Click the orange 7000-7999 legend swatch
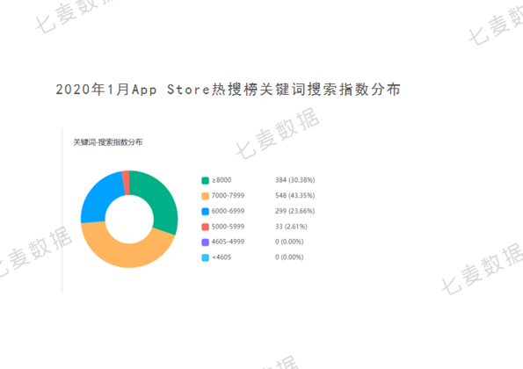 tap(205, 196)
